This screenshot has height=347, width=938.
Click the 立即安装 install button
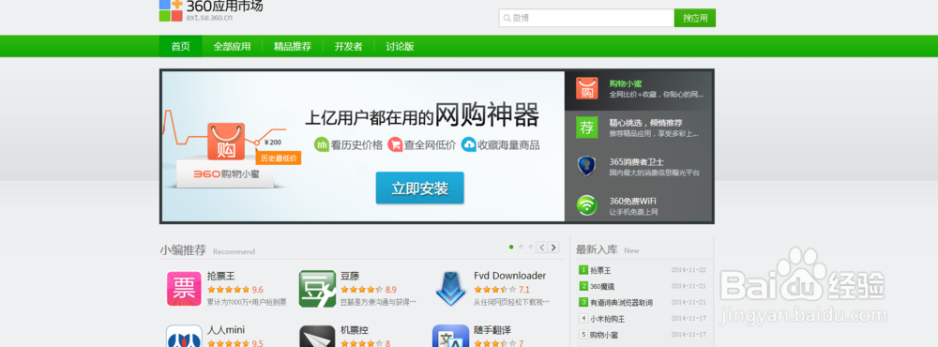click(x=420, y=188)
